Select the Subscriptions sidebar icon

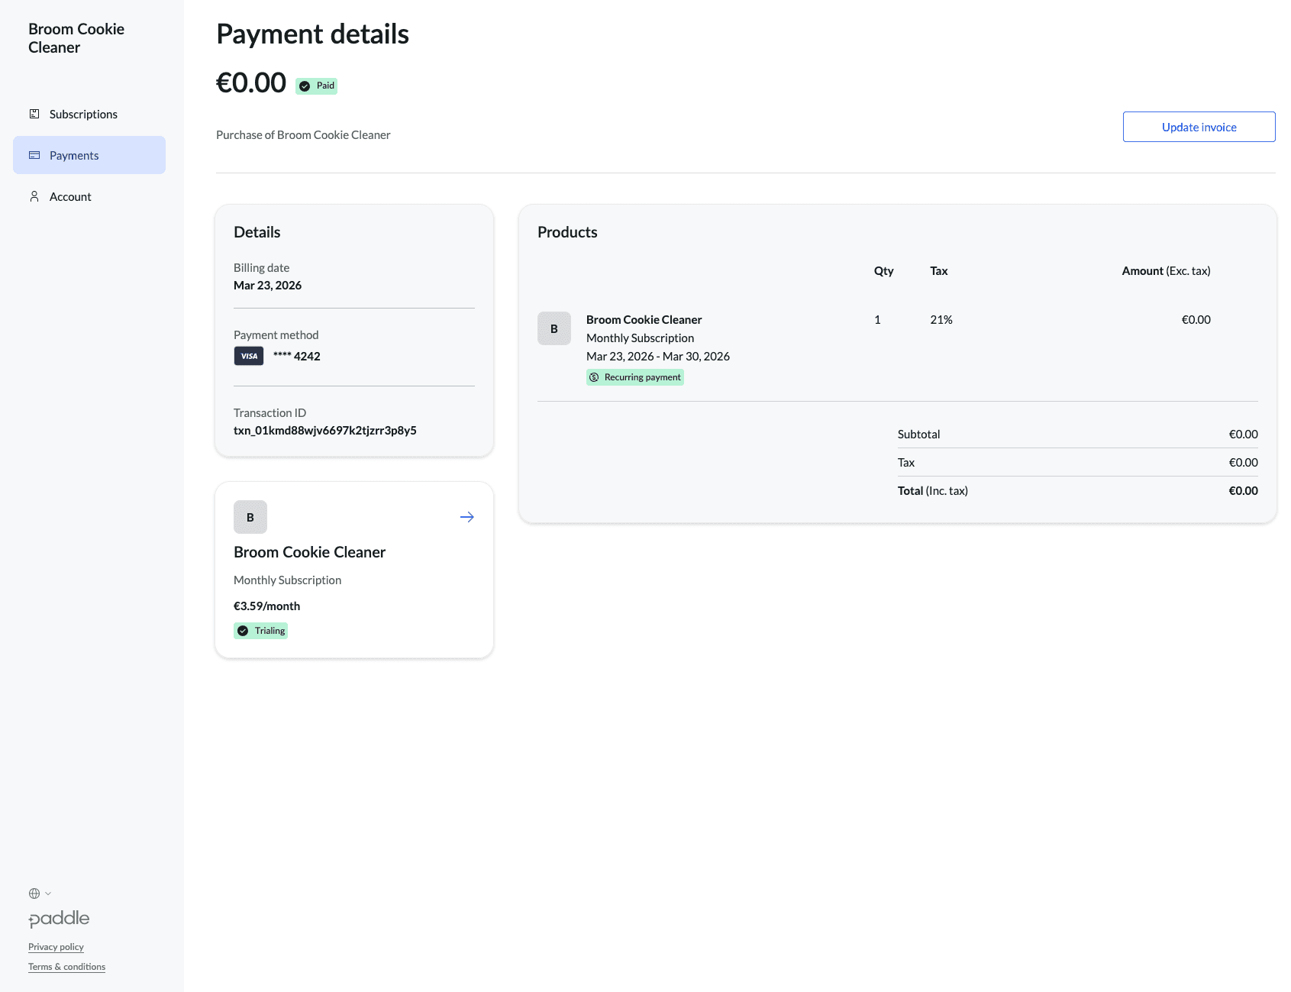point(34,113)
